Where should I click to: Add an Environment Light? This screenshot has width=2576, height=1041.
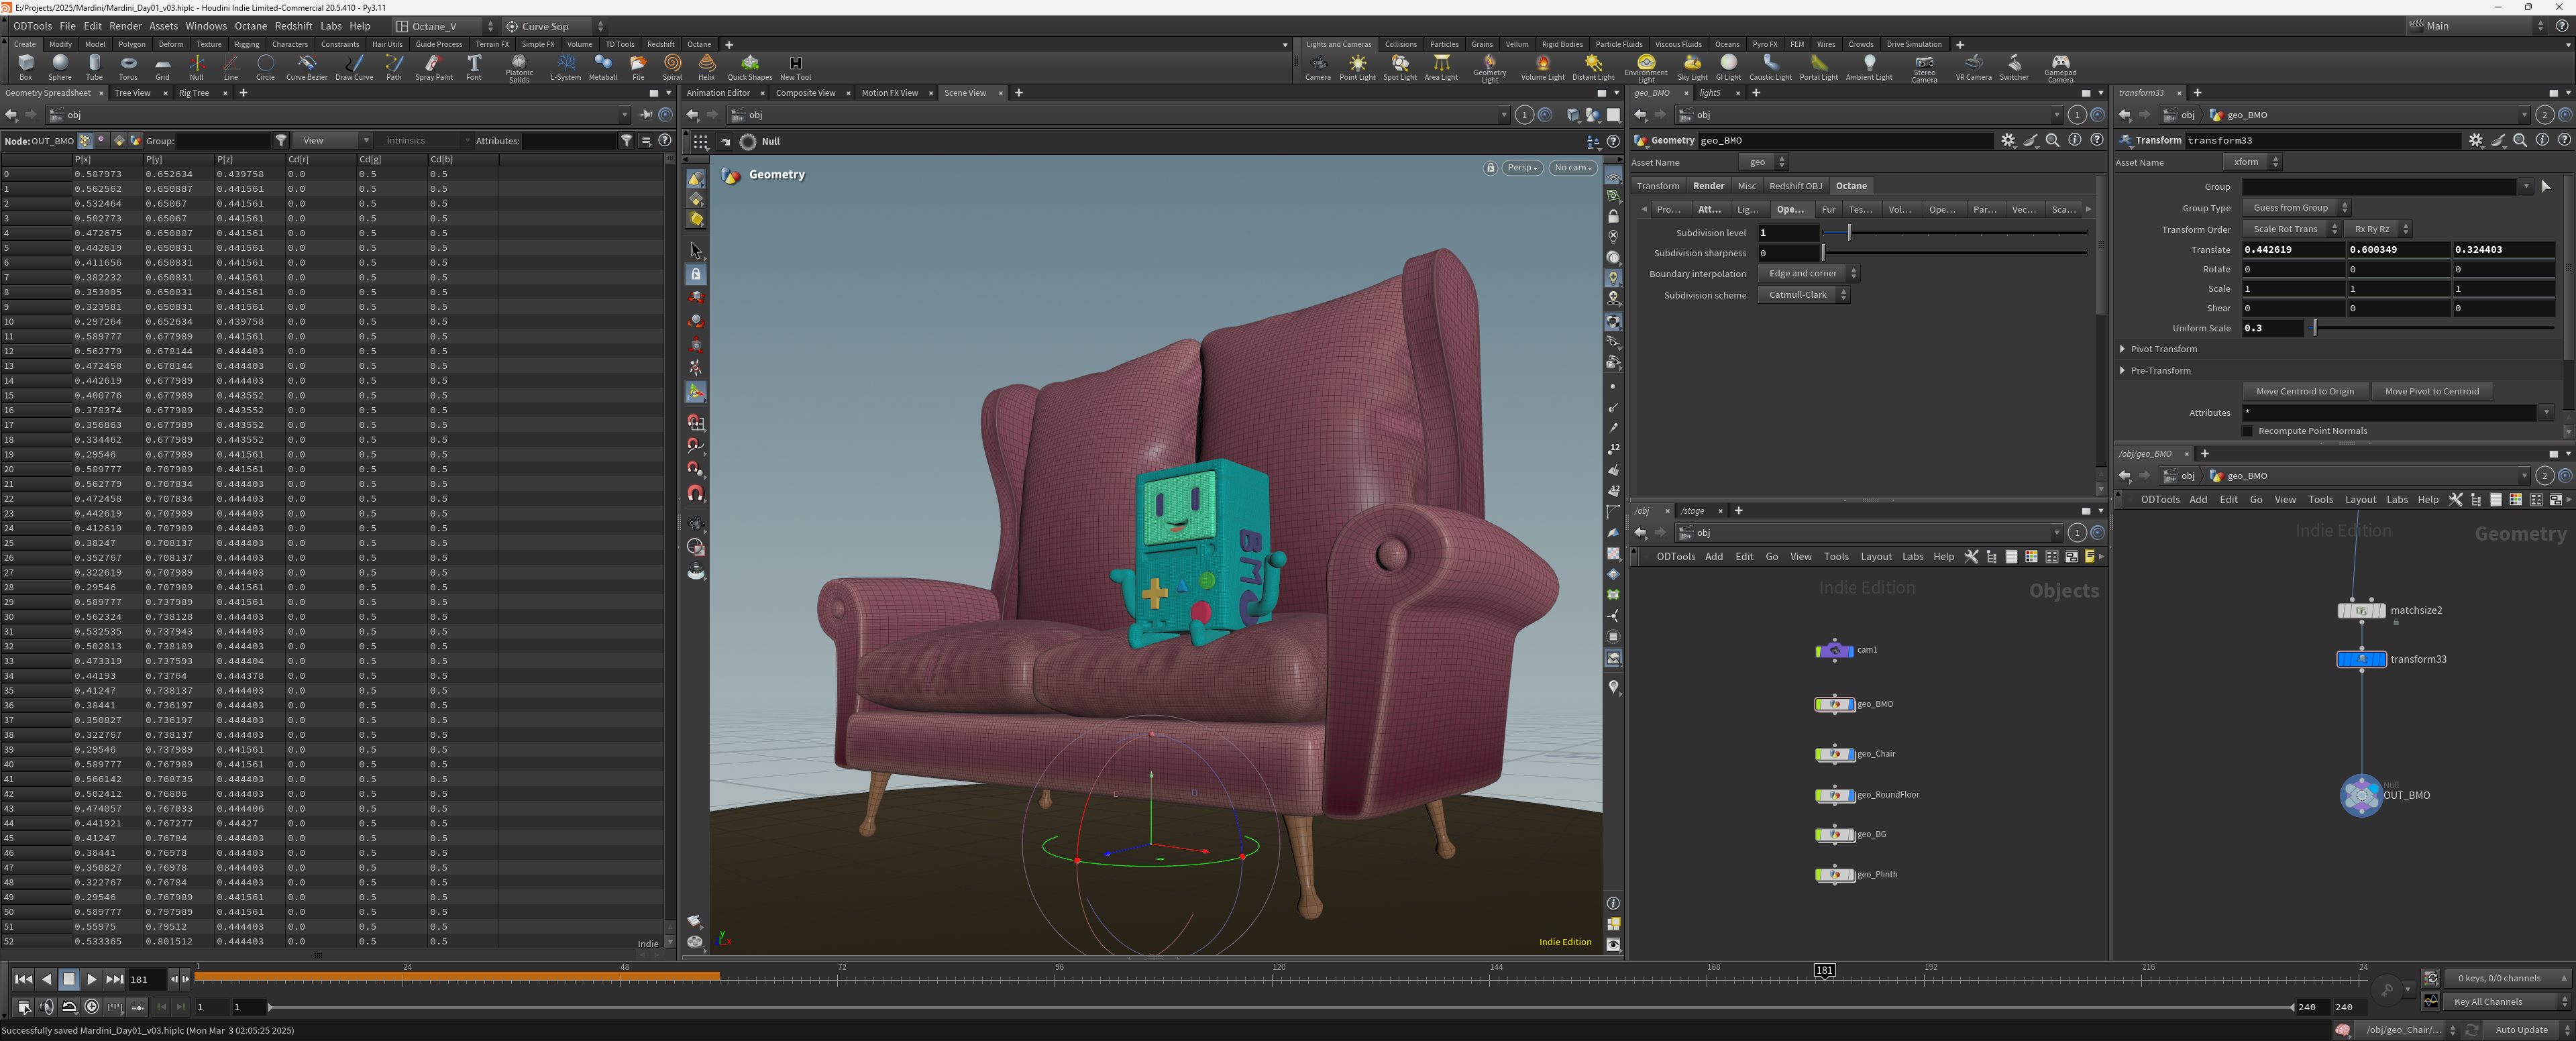[1646, 68]
